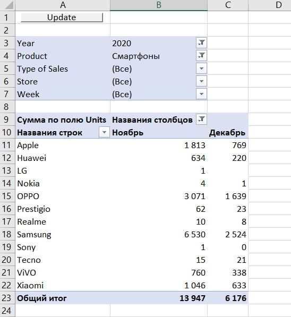Click Xiaomi's November value 1 046
This screenshot has width=291, height=317.
tap(159, 285)
